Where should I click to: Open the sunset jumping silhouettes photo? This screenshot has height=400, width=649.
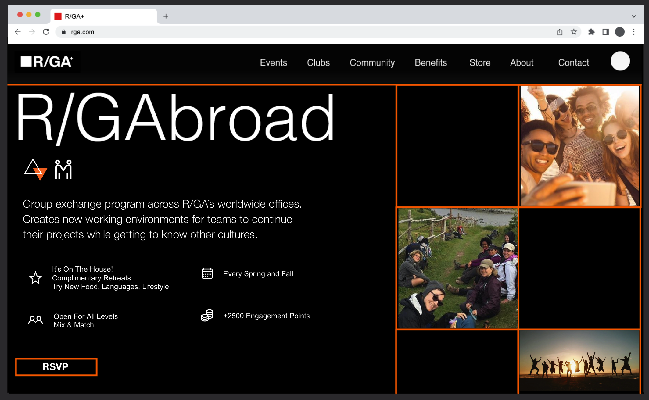pos(579,361)
